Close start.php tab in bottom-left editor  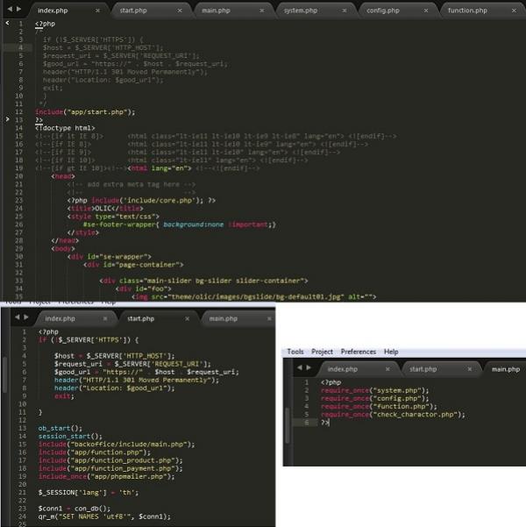(x=188, y=318)
